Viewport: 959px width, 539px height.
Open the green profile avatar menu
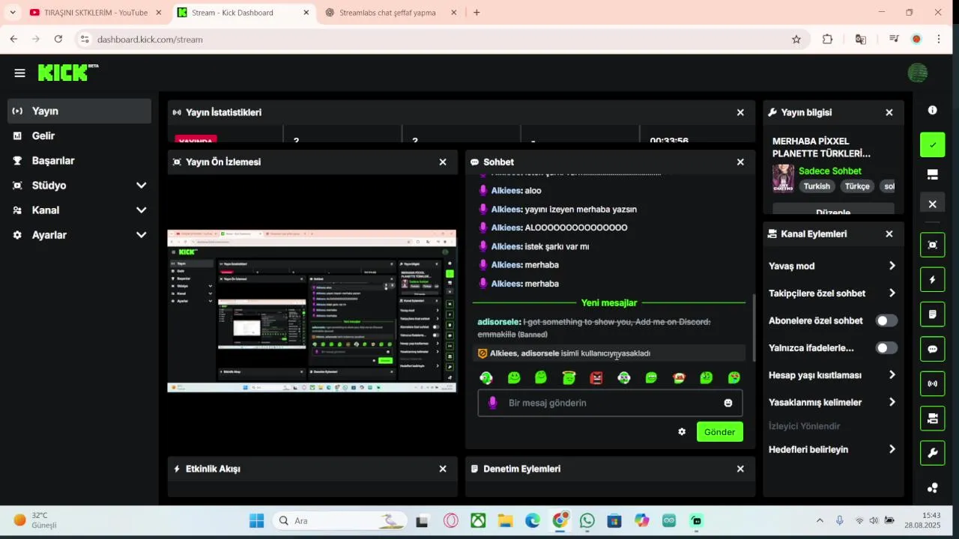917,73
